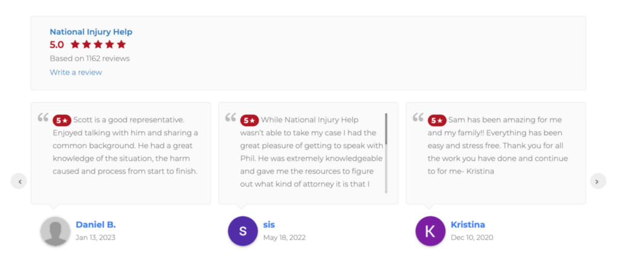This screenshot has width=617, height=262.
Task: Click the purple S avatar
Action: pos(243,231)
